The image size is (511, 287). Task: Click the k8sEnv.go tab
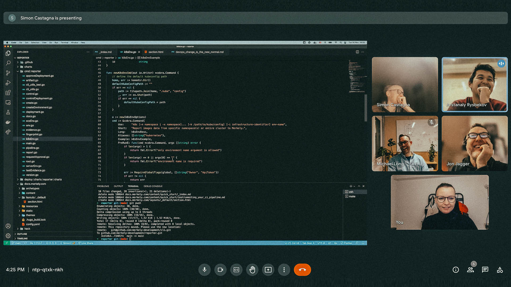(x=130, y=52)
